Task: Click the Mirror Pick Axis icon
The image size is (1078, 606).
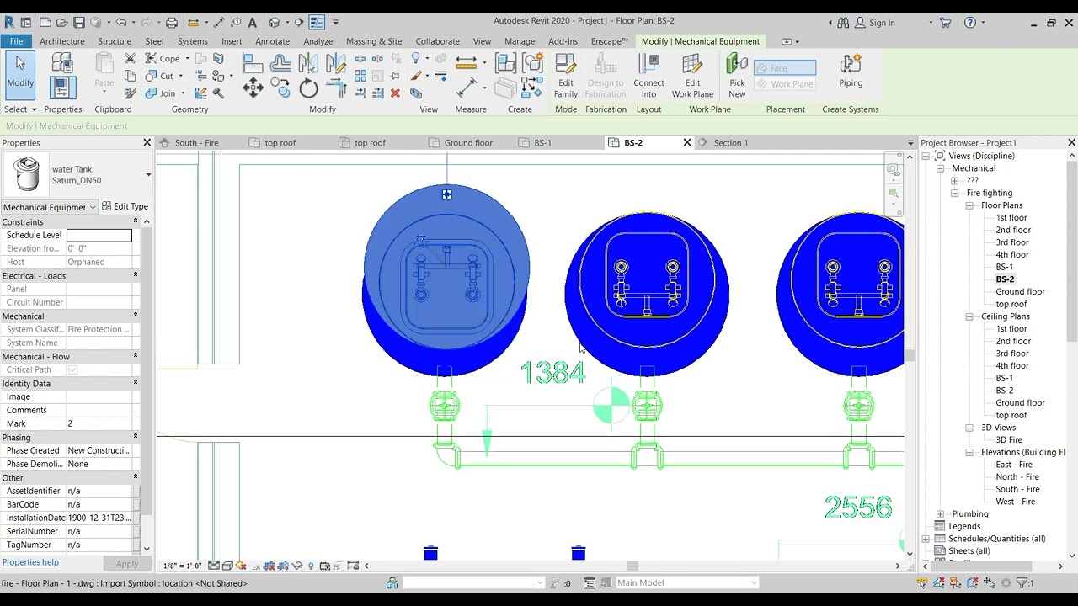Action: point(308,63)
